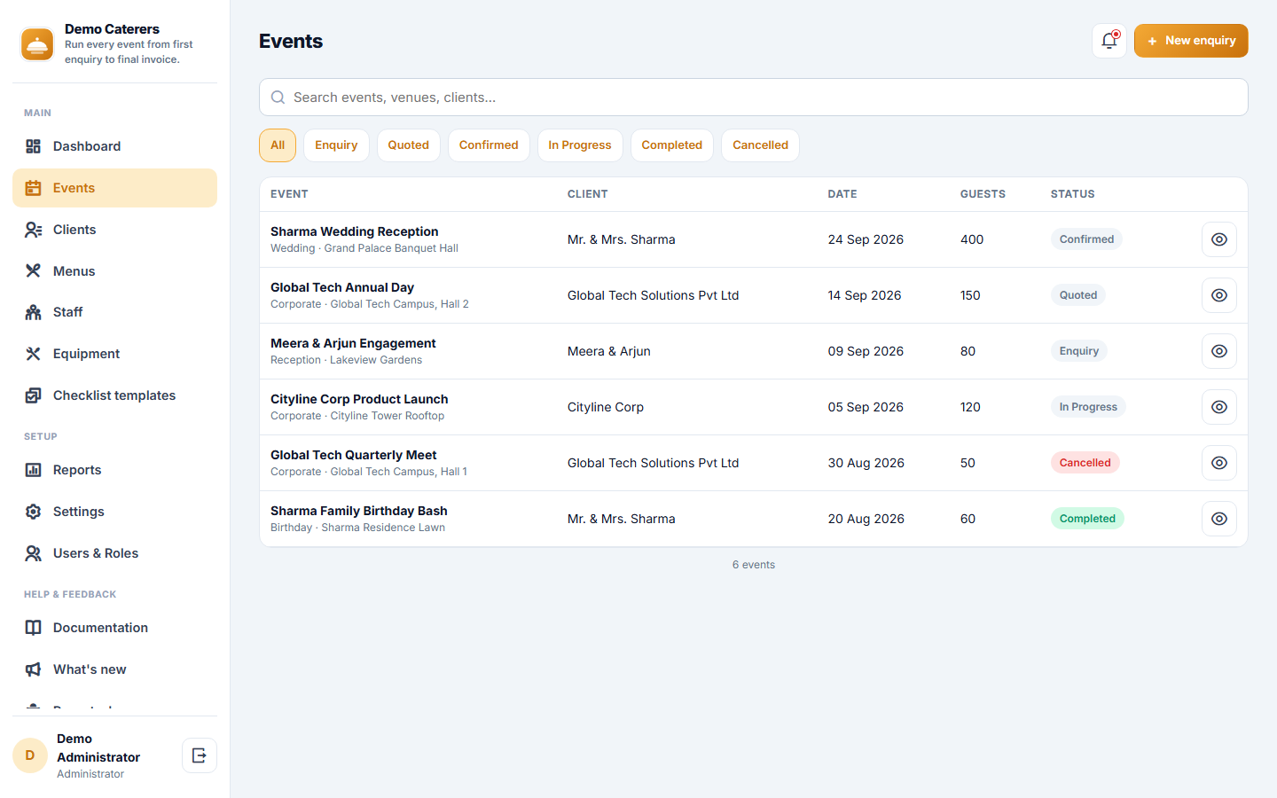Focus the search events input field
This screenshot has width=1277, height=798.
[754, 98]
